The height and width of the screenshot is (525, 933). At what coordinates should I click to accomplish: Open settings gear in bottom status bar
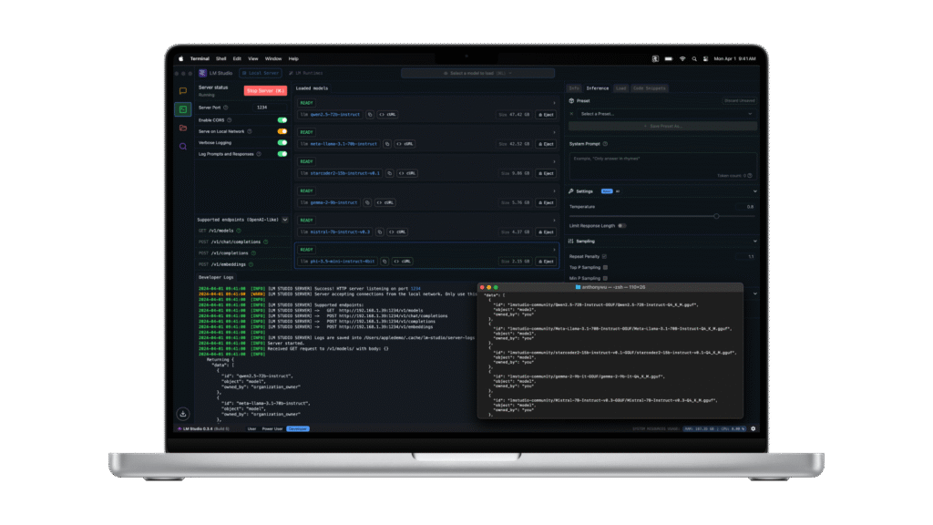point(753,428)
